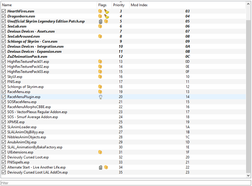Click priority value 13 of HighResTexturePack01.esp
Viewport: 252px width, 186px height.
pos(121,62)
